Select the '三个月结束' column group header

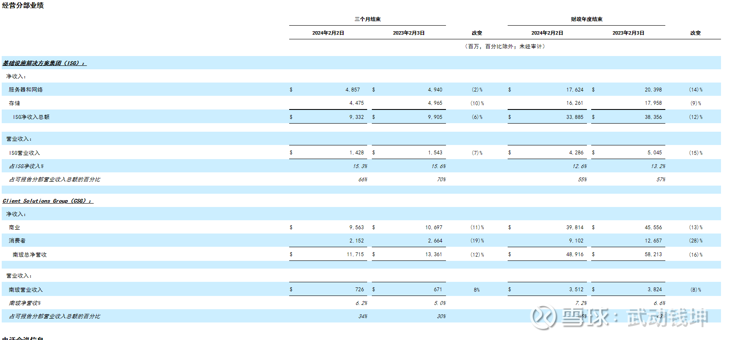click(368, 19)
